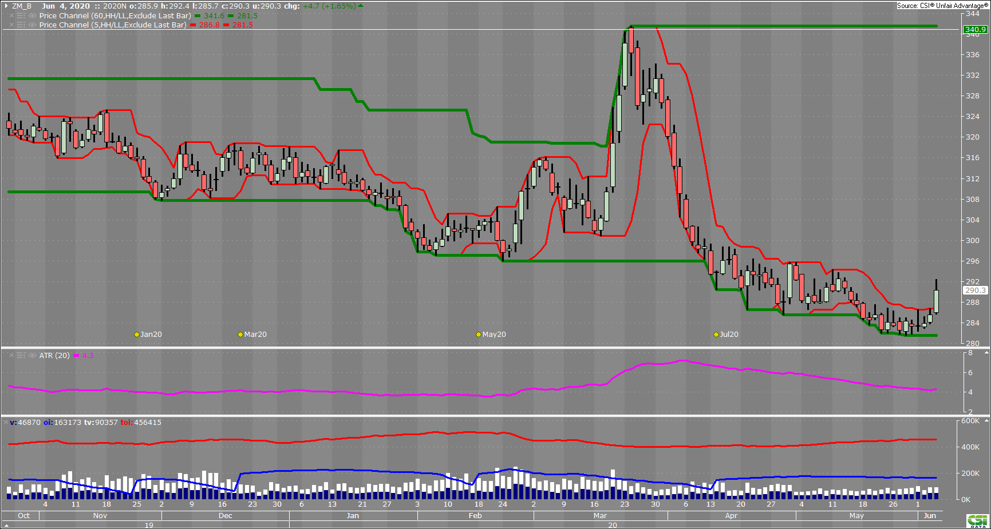Screen dimensions: 991x529
Task: Click the 2020N contract code
Action: point(115,6)
